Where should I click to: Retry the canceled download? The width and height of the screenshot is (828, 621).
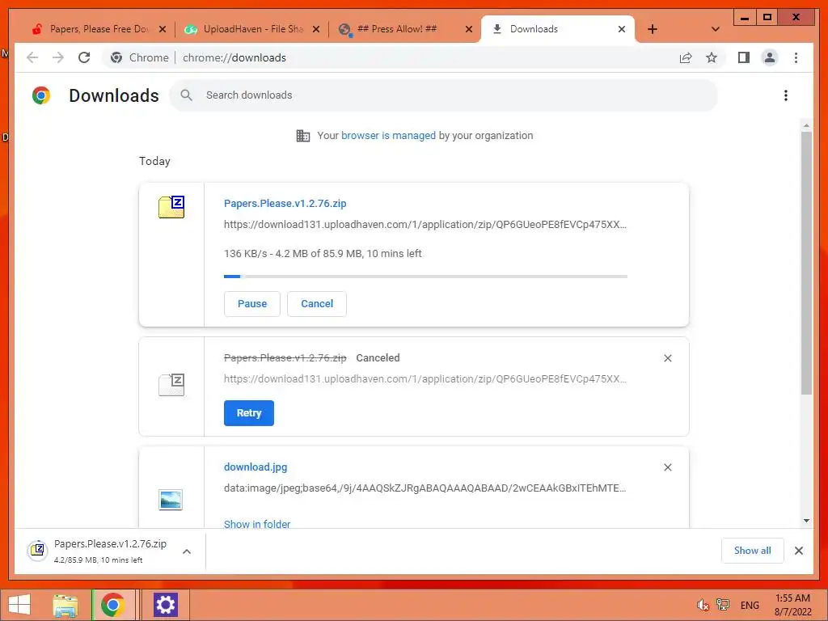[249, 413]
